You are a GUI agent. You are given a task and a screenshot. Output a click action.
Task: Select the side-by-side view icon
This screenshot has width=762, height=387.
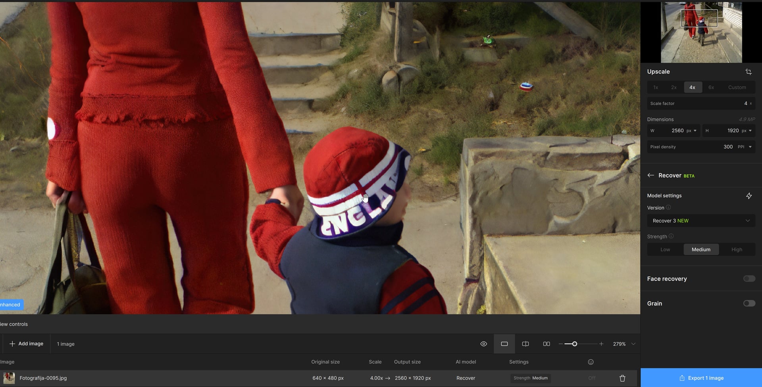(546, 344)
